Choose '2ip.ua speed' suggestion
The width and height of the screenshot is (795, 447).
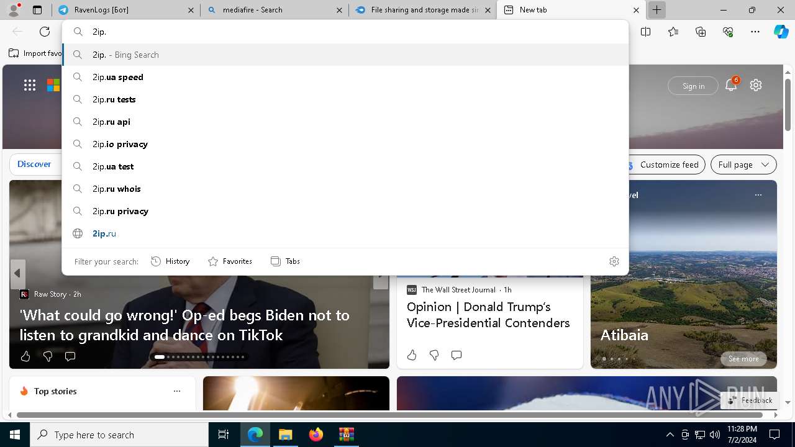coord(345,77)
